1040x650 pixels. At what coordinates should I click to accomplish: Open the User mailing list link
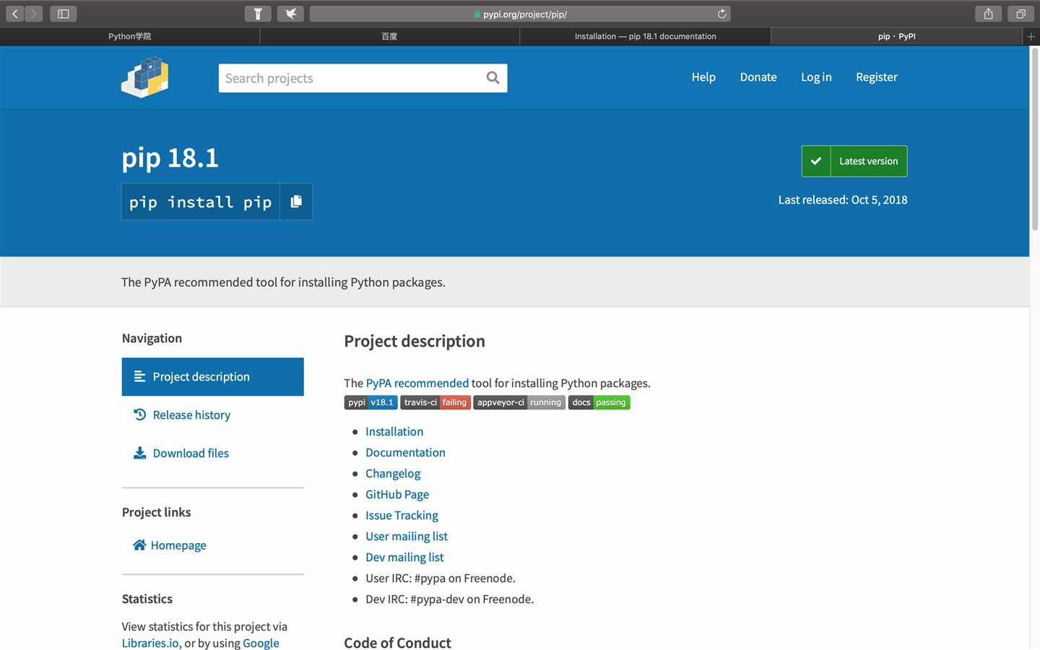click(x=407, y=536)
